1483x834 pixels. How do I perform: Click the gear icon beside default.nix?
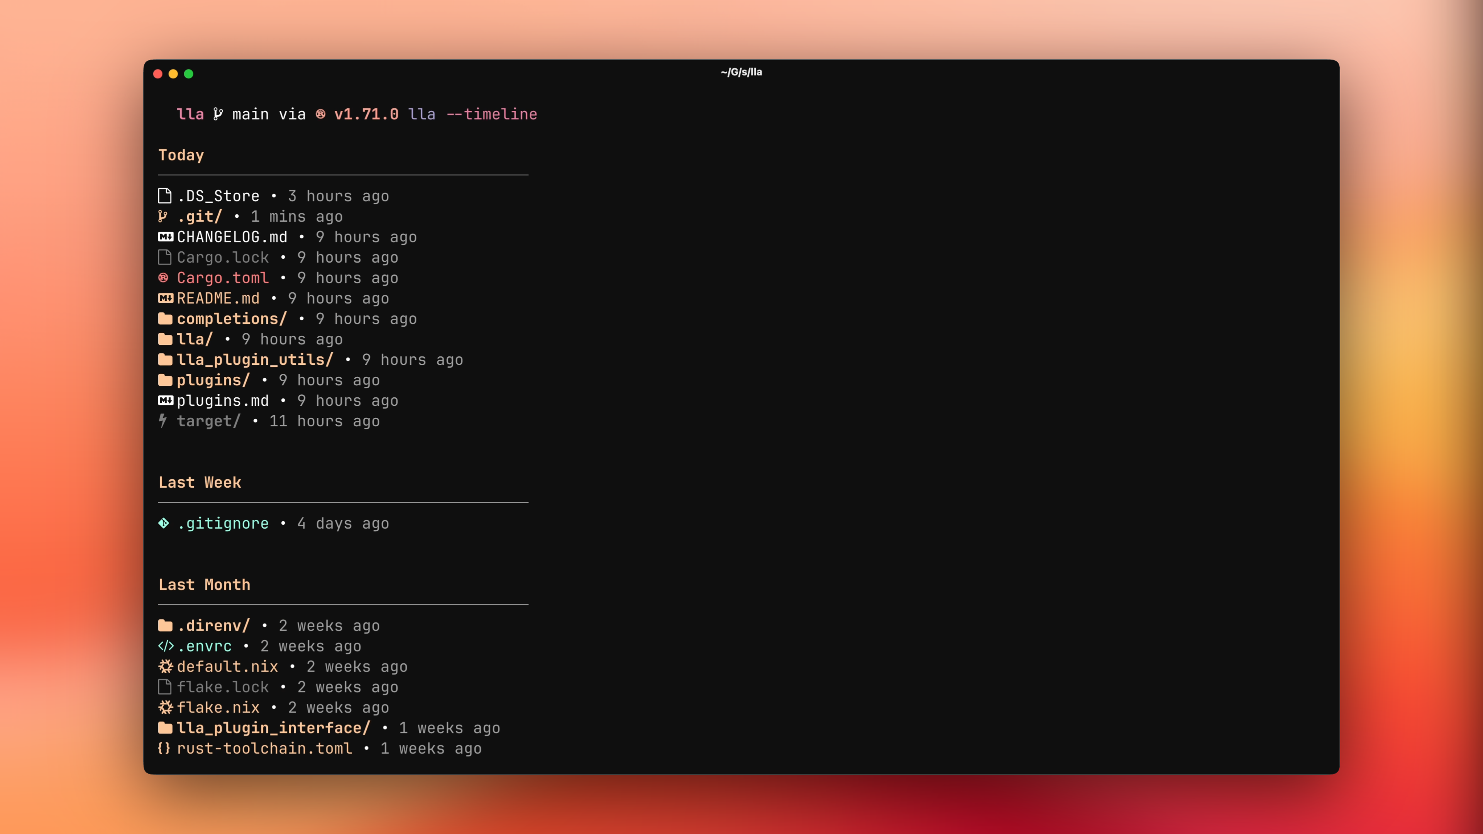coord(165,666)
